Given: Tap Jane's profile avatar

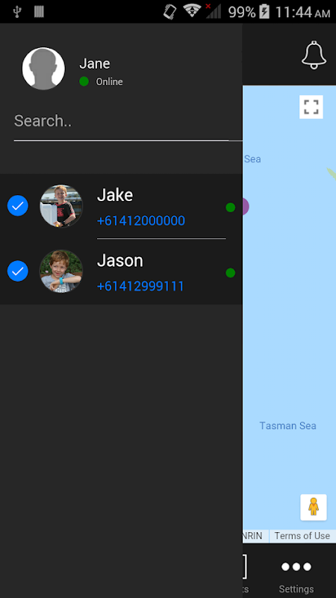Looking at the screenshot, I should tap(43, 69).
